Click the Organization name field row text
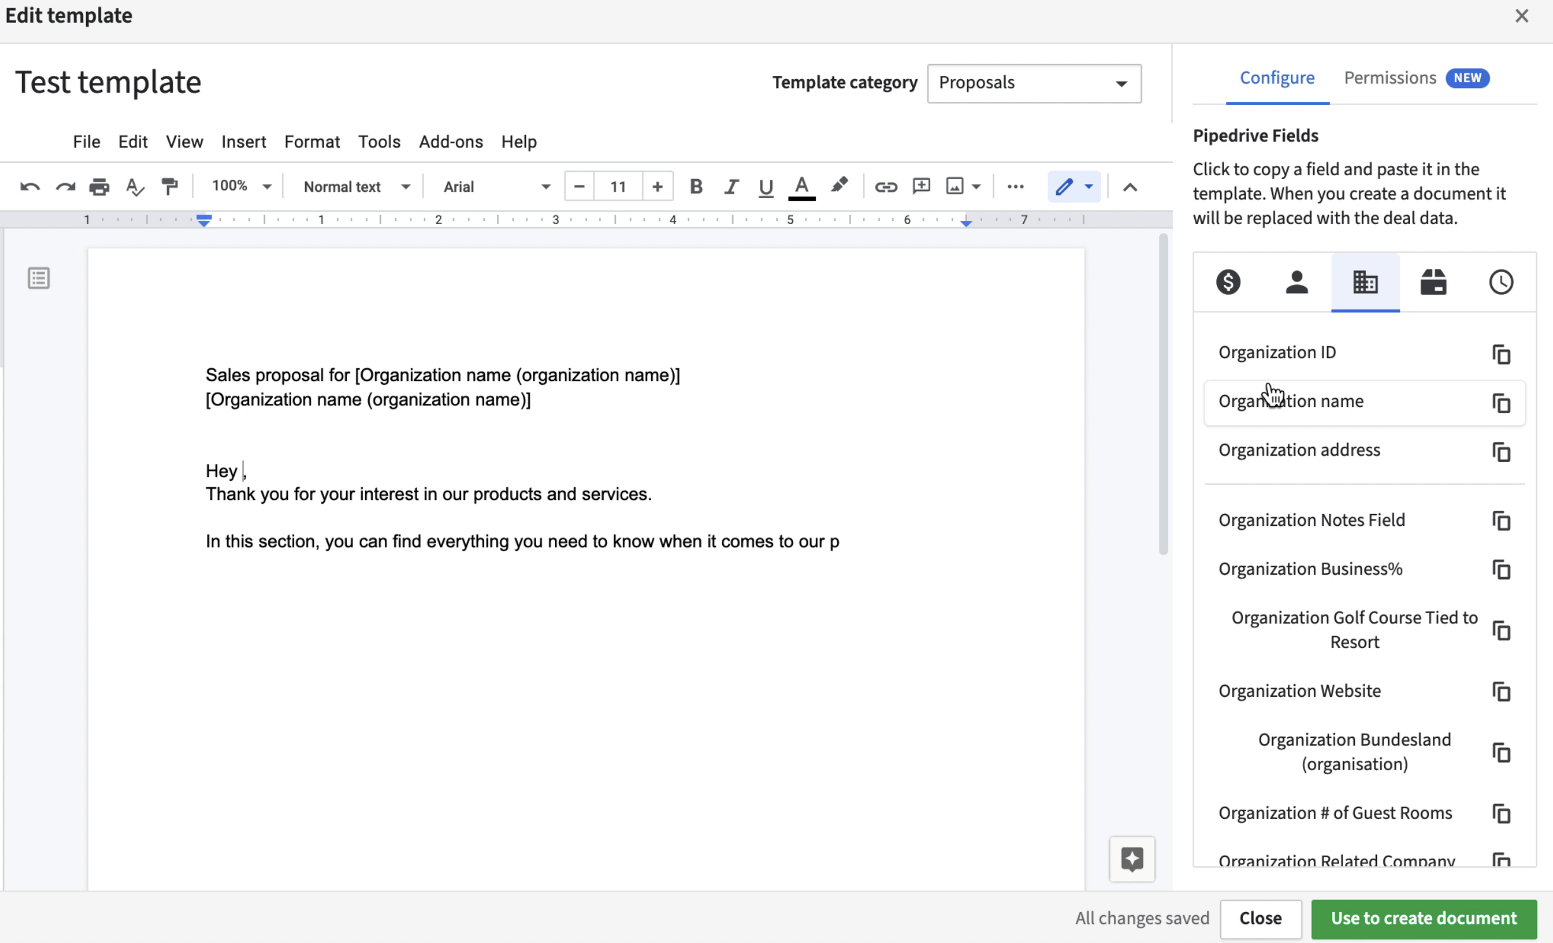This screenshot has width=1553, height=943. pyautogui.click(x=1291, y=401)
